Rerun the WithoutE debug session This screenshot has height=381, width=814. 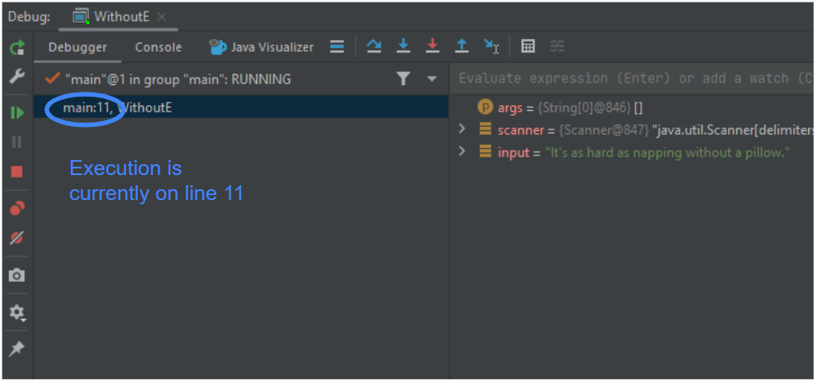coord(17,48)
